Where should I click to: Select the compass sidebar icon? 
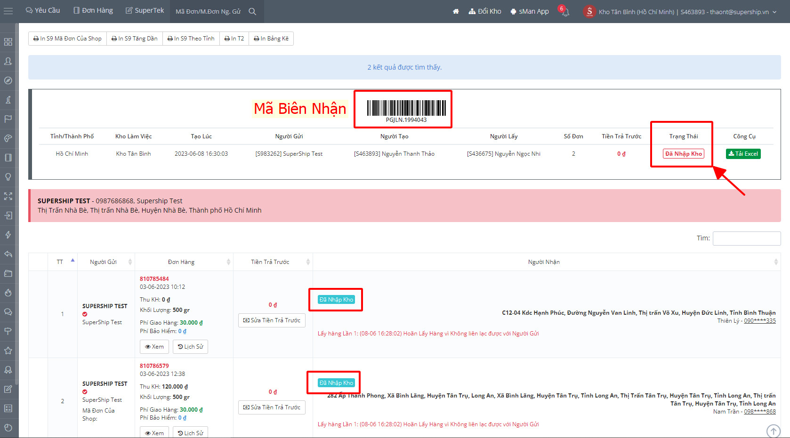pyautogui.click(x=8, y=80)
